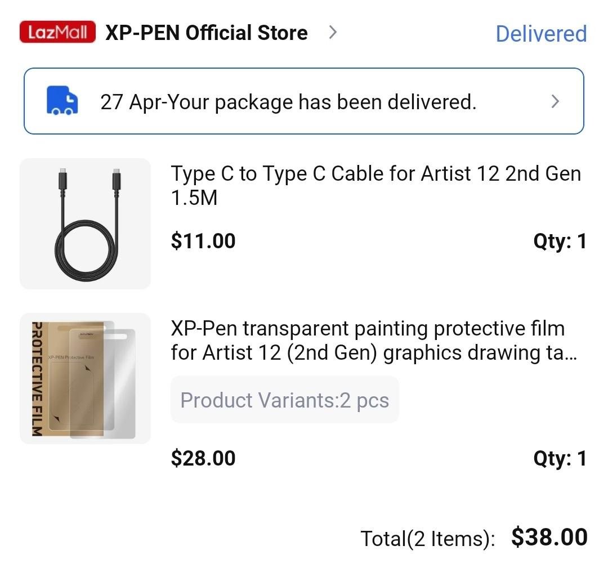Expand the store name chevron arrow
Image resolution: width=608 pixels, height=568 pixels.
click(x=333, y=33)
